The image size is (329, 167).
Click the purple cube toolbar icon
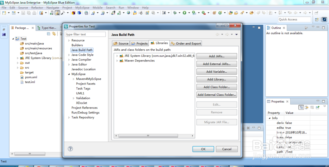pos(73,13)
